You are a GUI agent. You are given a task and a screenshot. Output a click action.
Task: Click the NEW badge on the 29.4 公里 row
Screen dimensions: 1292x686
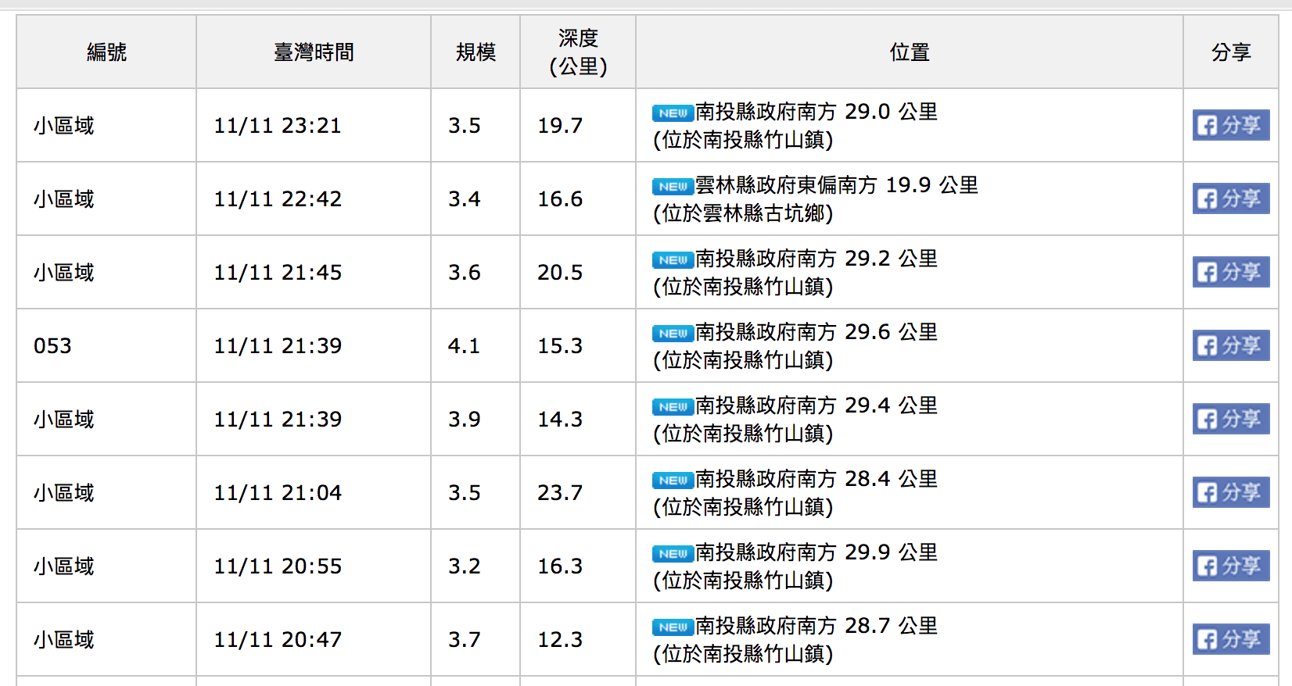tap(673, 407)
